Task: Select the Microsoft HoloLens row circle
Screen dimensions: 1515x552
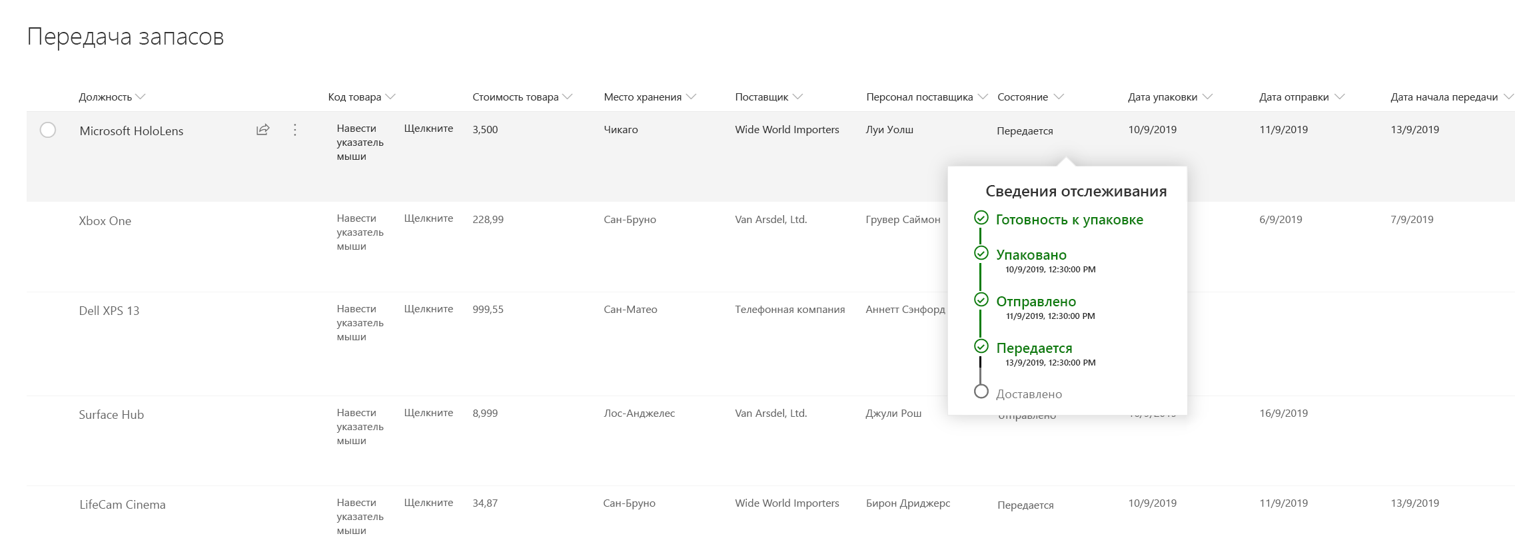Action: coord(48,130)
